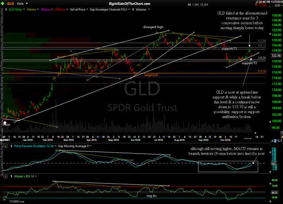Close the Price Percent Oscillator pane

click(6, 146)
